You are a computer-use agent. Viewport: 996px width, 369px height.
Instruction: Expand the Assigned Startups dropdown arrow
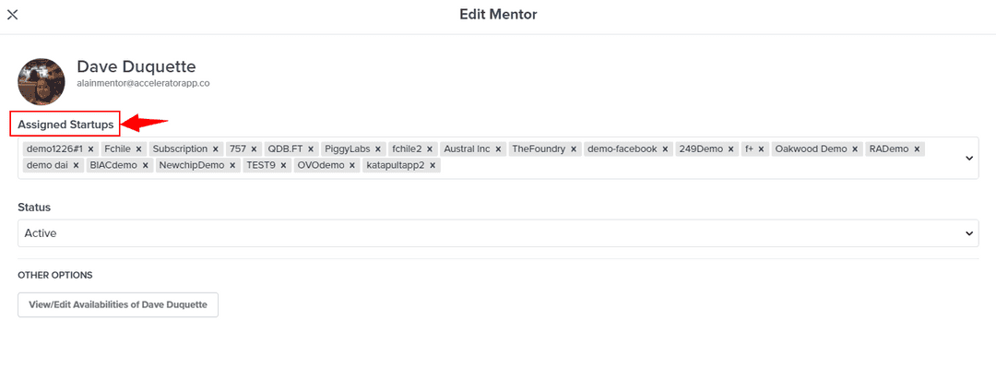tap(969, 158)
